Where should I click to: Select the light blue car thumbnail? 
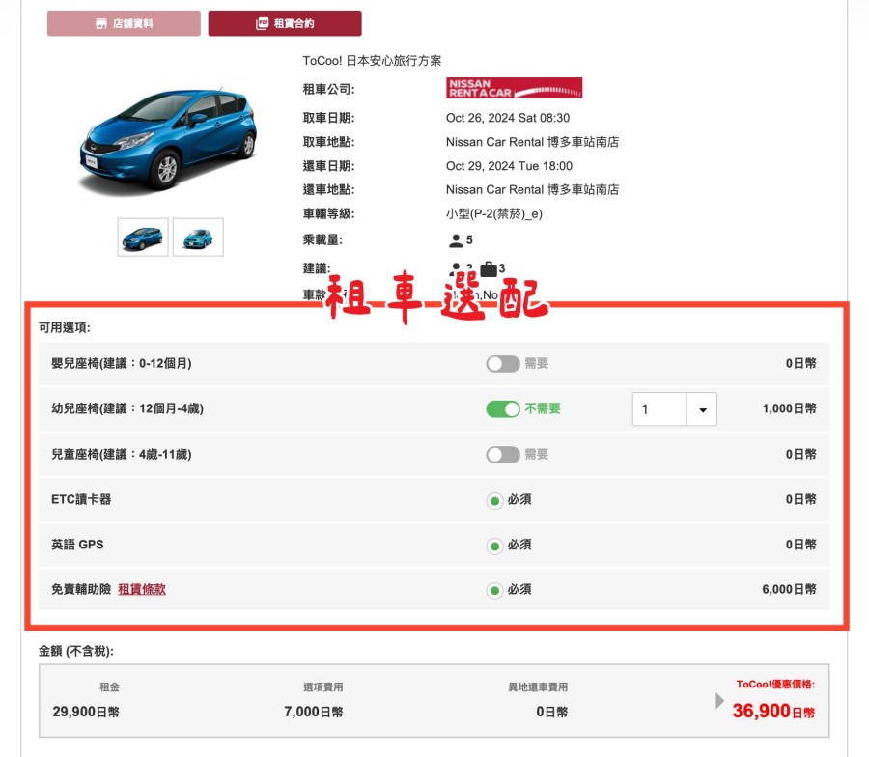(x=198, y=238)
